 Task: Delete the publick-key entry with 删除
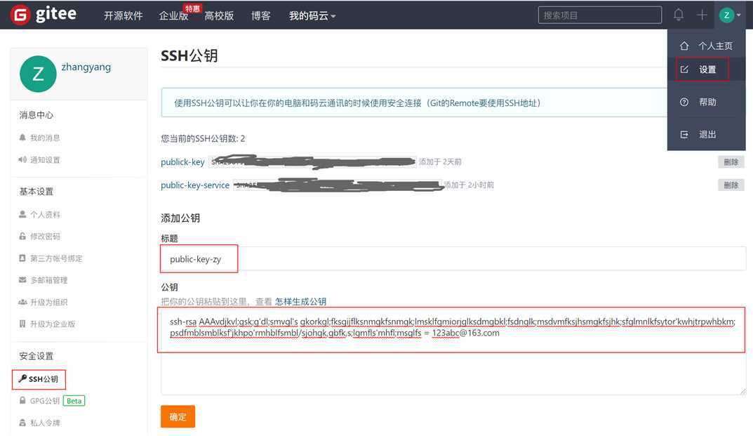[x=731, y=162]
